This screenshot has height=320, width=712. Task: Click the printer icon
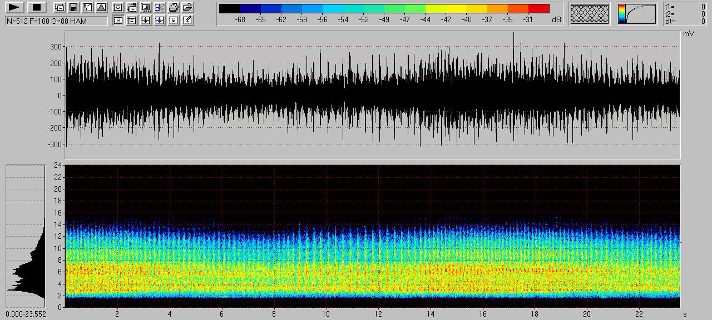pos(174,8)
